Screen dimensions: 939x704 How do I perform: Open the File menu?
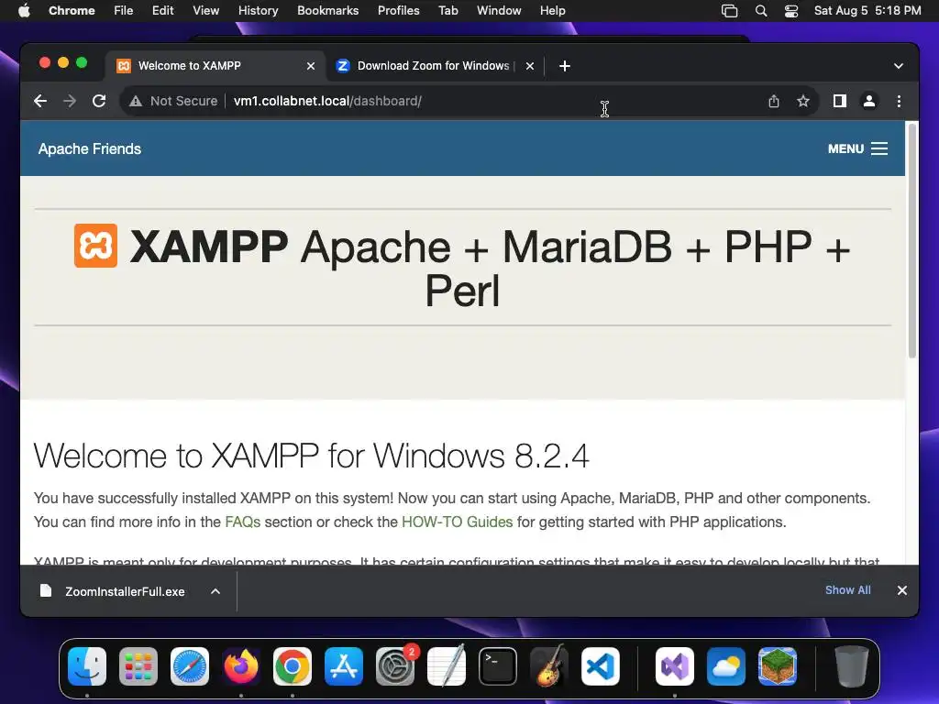[x=124, y=11]
